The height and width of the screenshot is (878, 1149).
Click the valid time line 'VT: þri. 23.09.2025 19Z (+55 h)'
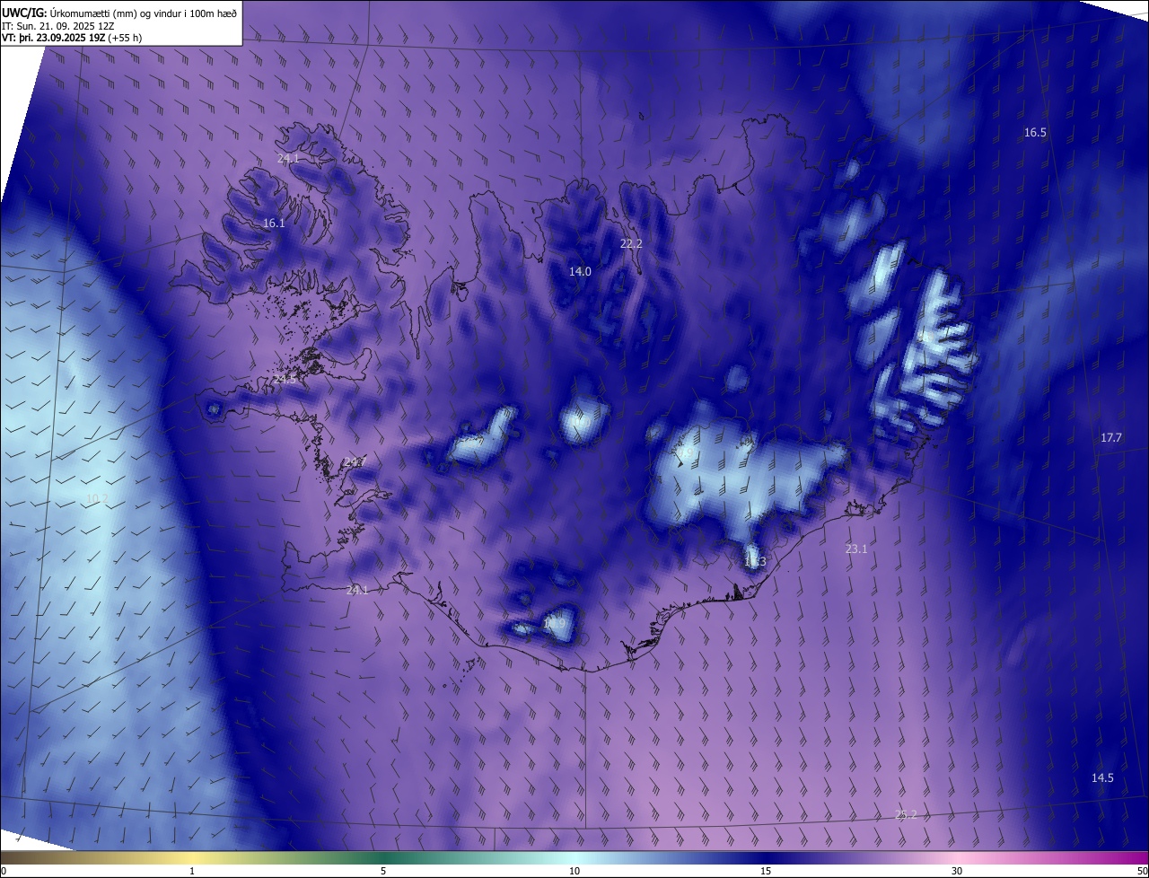point(72,38)
